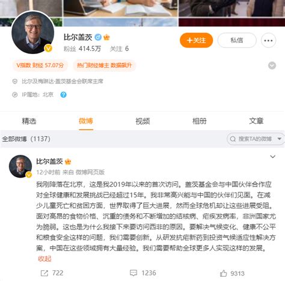Follow the account with the +关注 button
The image size is (285, 281).
click(197, 40)
